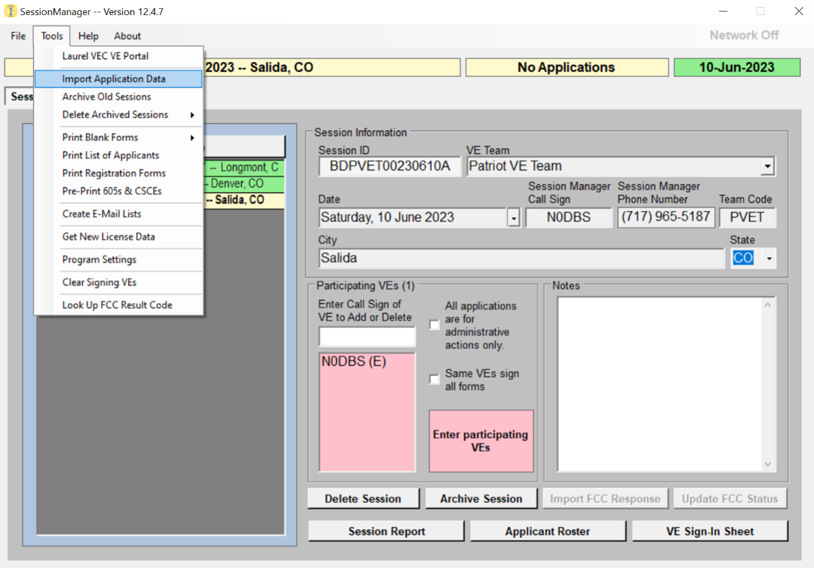Expand Delete Archived Sessions submenu
Viewport: 814px width, 568px height.
(118, 115)
